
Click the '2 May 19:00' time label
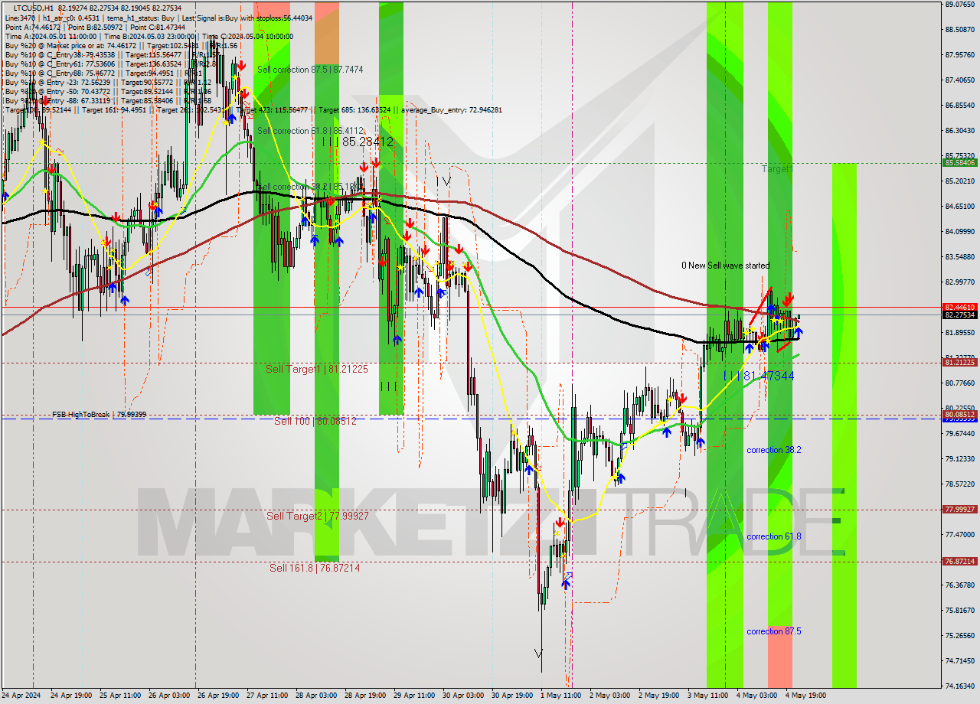658,696
